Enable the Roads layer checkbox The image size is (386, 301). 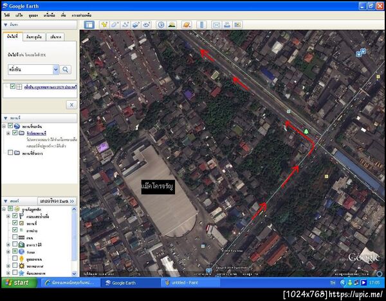[x=15, y=237]
